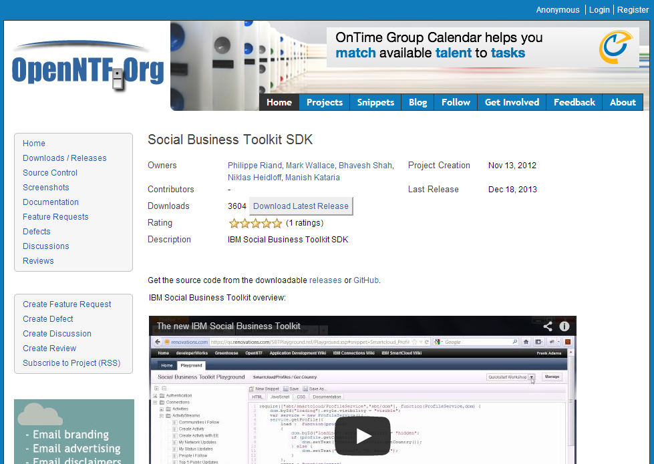Open the Snippets navigation tab
This screenshot has height=464, width=654.
[x=375, y=102]
